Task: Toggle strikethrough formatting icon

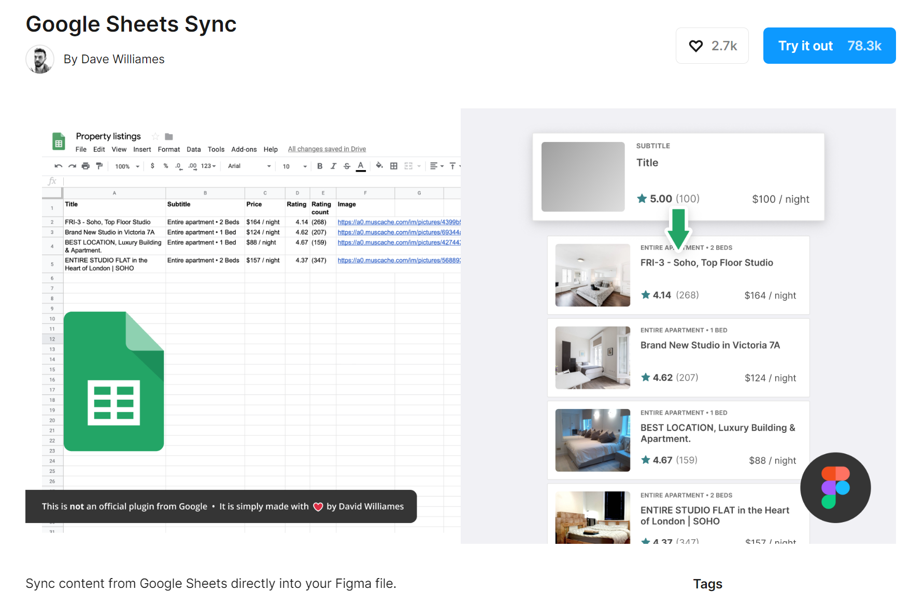Action: (x=347, y=166)
